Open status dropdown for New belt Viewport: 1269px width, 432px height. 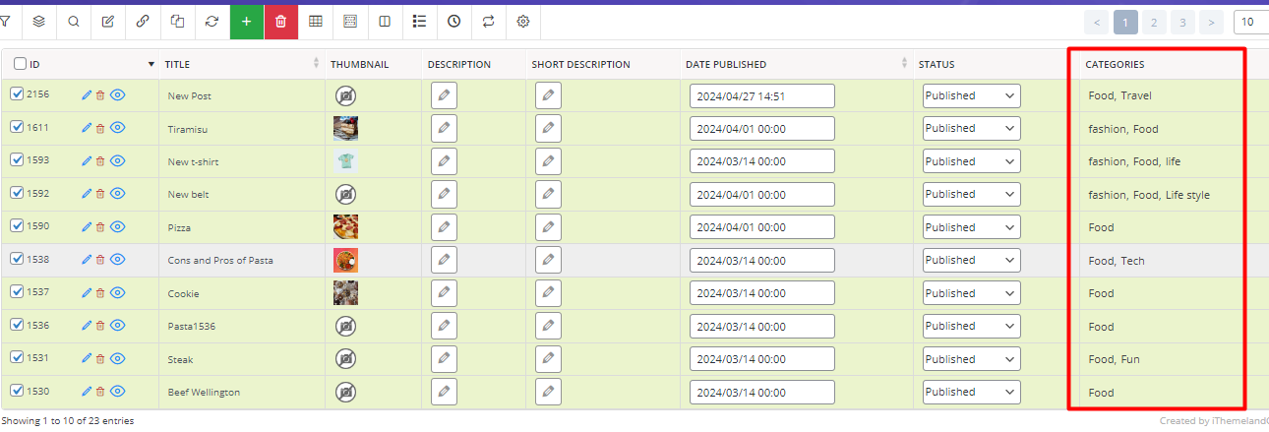point(971,194)
